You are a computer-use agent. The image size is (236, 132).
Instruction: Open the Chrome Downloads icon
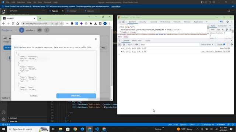(x=96, y=23)
